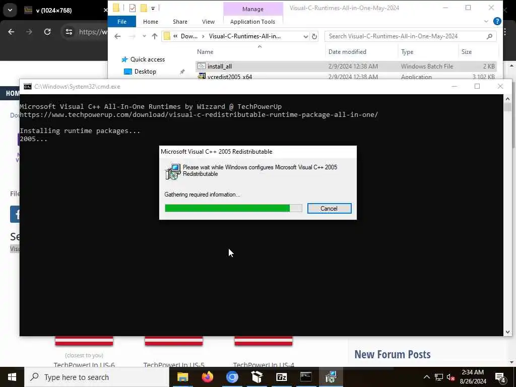The image size is (516, 387).
Task: Expand the address bar history dropdown
Action: (x=306, y=36)
